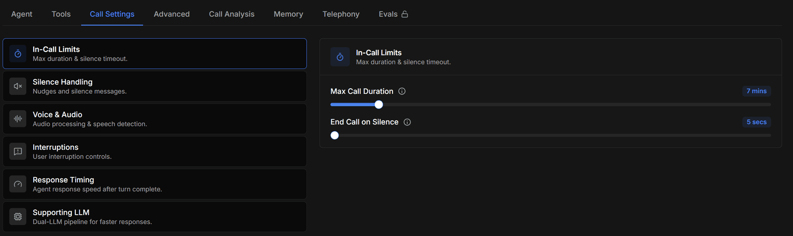Image resolution: width=793 pixels, height=236 pixels.
Task: Click the In-Call Limits stopwatch icon in list
Action: tap(18, 54)
